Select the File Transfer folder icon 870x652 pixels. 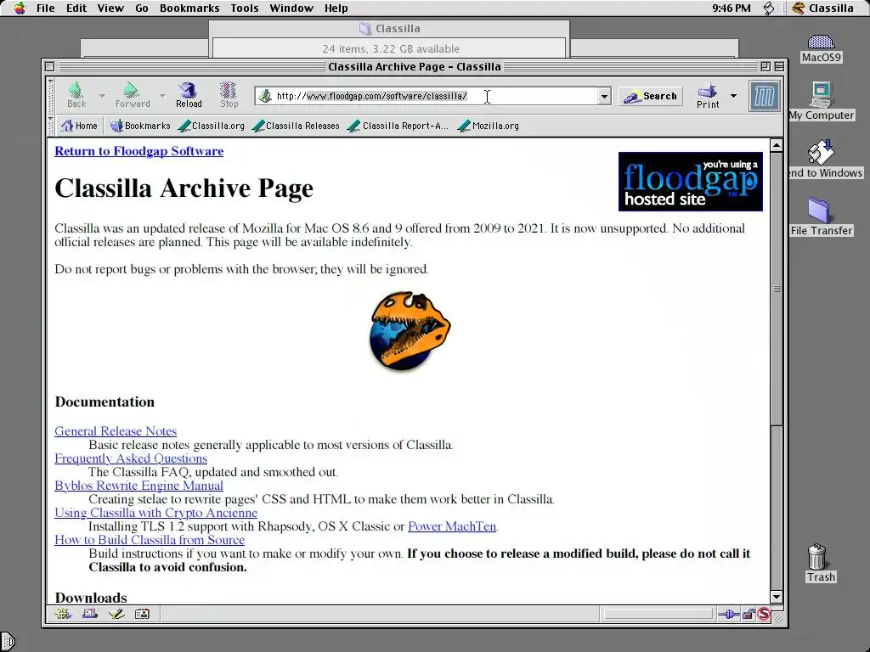821,216
